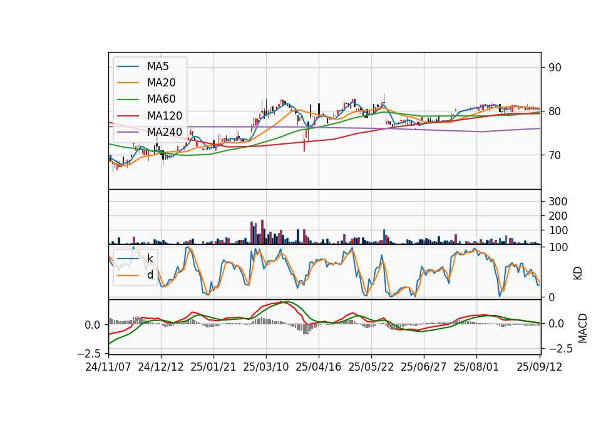601x432 pixels.
Task: Click the tallest volume bar near 25/03/10
Action: [262, 232]
